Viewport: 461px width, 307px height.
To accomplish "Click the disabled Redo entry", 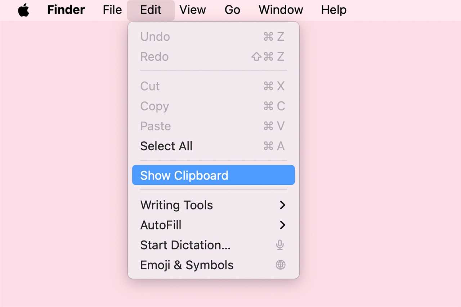I will pos(214,56).
